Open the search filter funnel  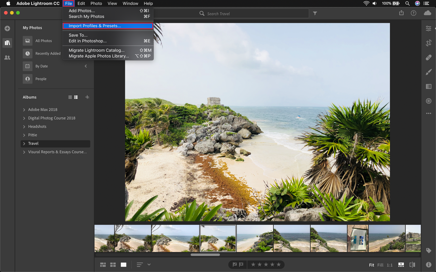point(315,13)
